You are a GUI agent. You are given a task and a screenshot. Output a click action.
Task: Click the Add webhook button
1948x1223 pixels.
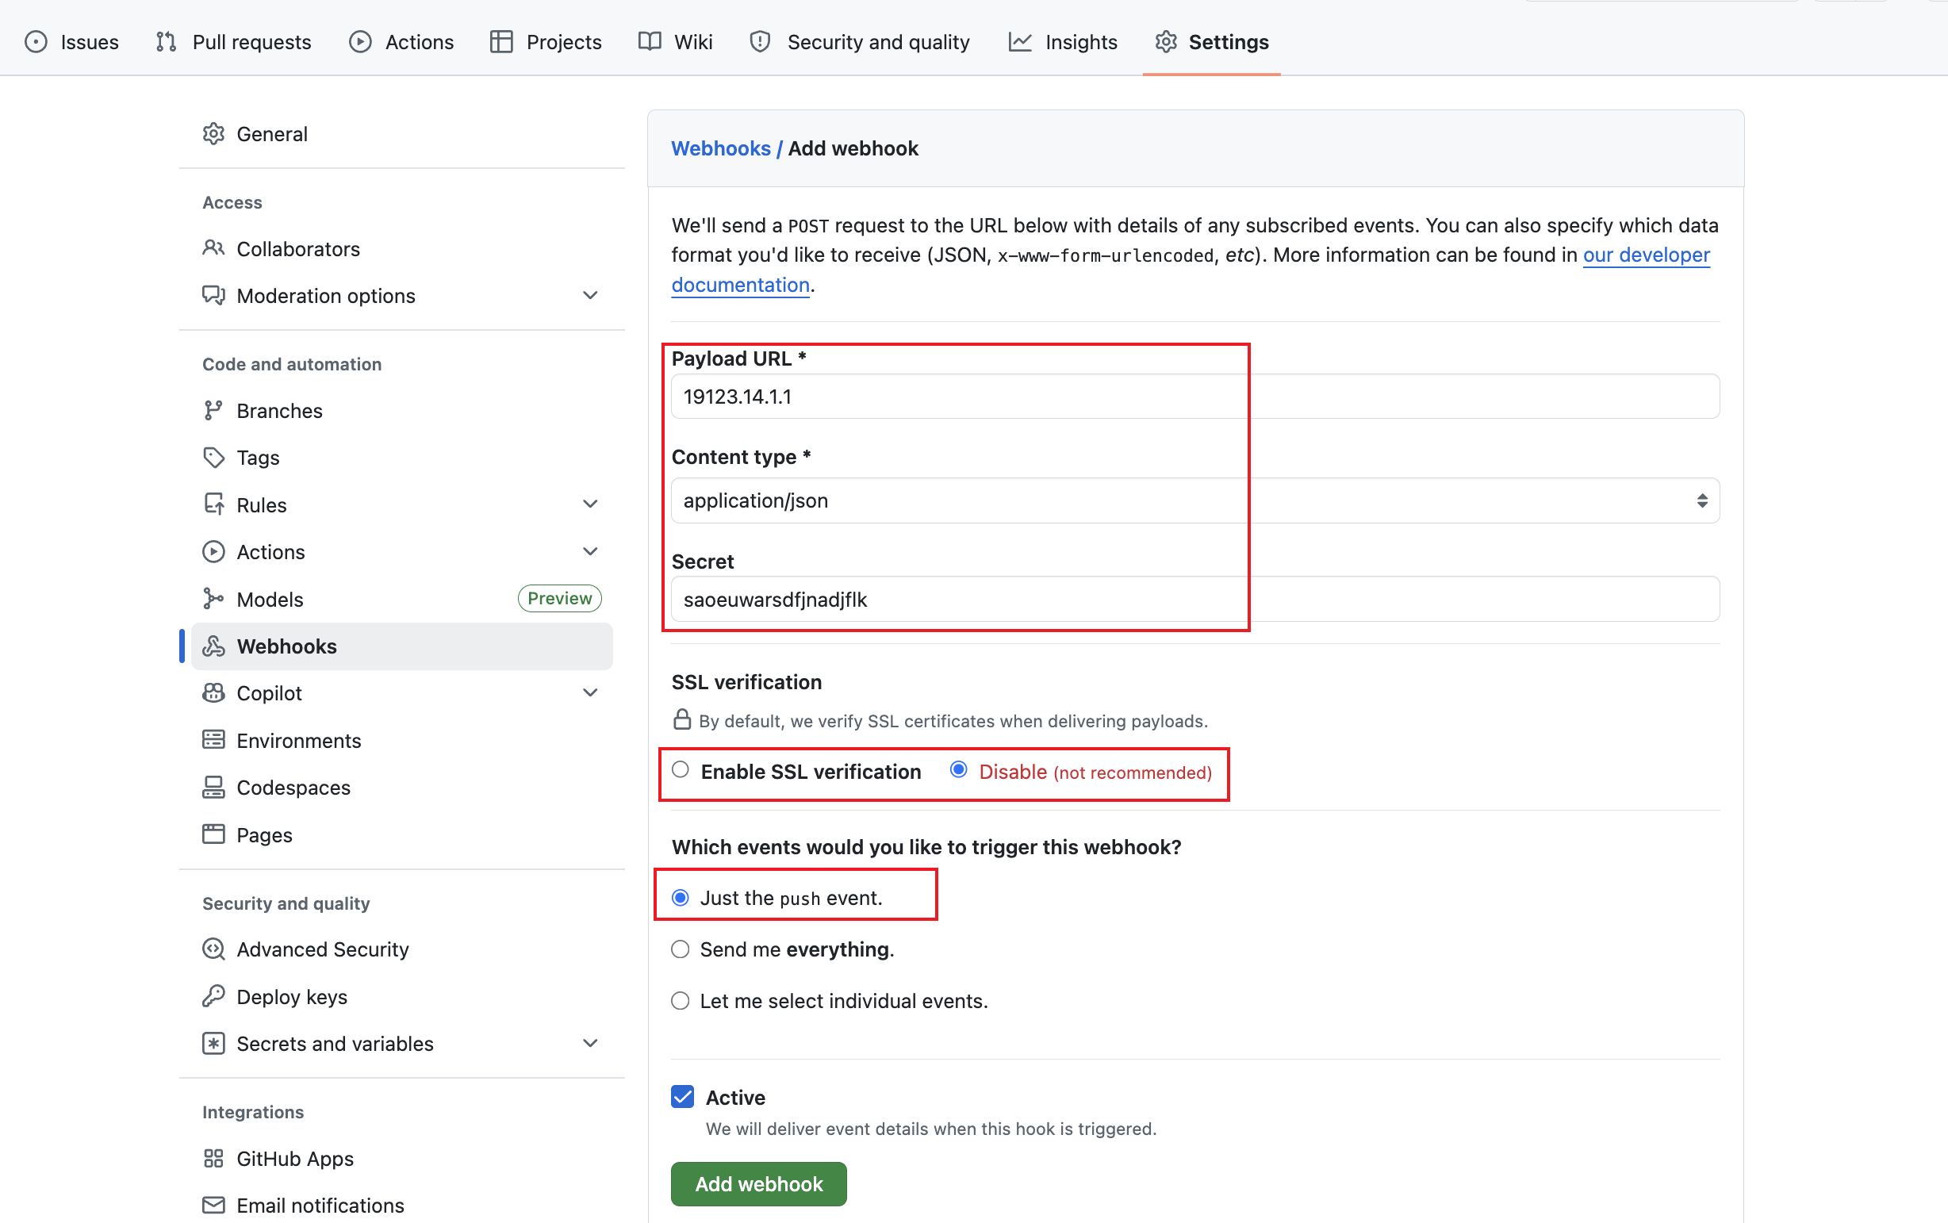(757, 1183)
